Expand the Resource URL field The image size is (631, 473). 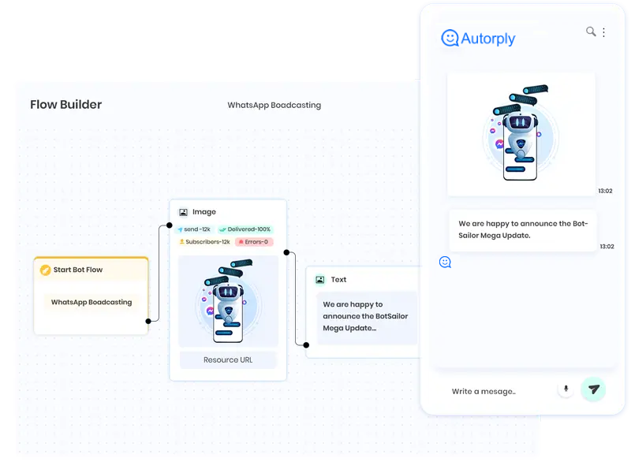228,359
